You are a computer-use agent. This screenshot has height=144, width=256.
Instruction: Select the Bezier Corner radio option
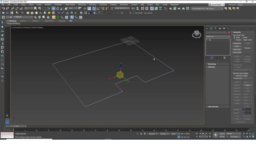click(x=242, y=40)
